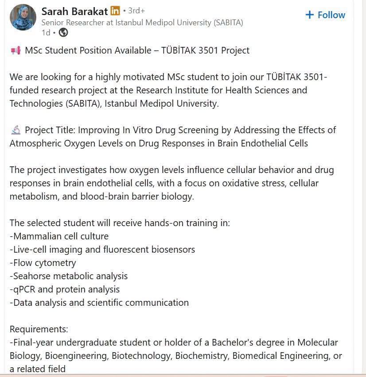Click the Seahorse metabolic analysis list item
Viewport: 366px width, 377px height.
[x=69, y=276]
